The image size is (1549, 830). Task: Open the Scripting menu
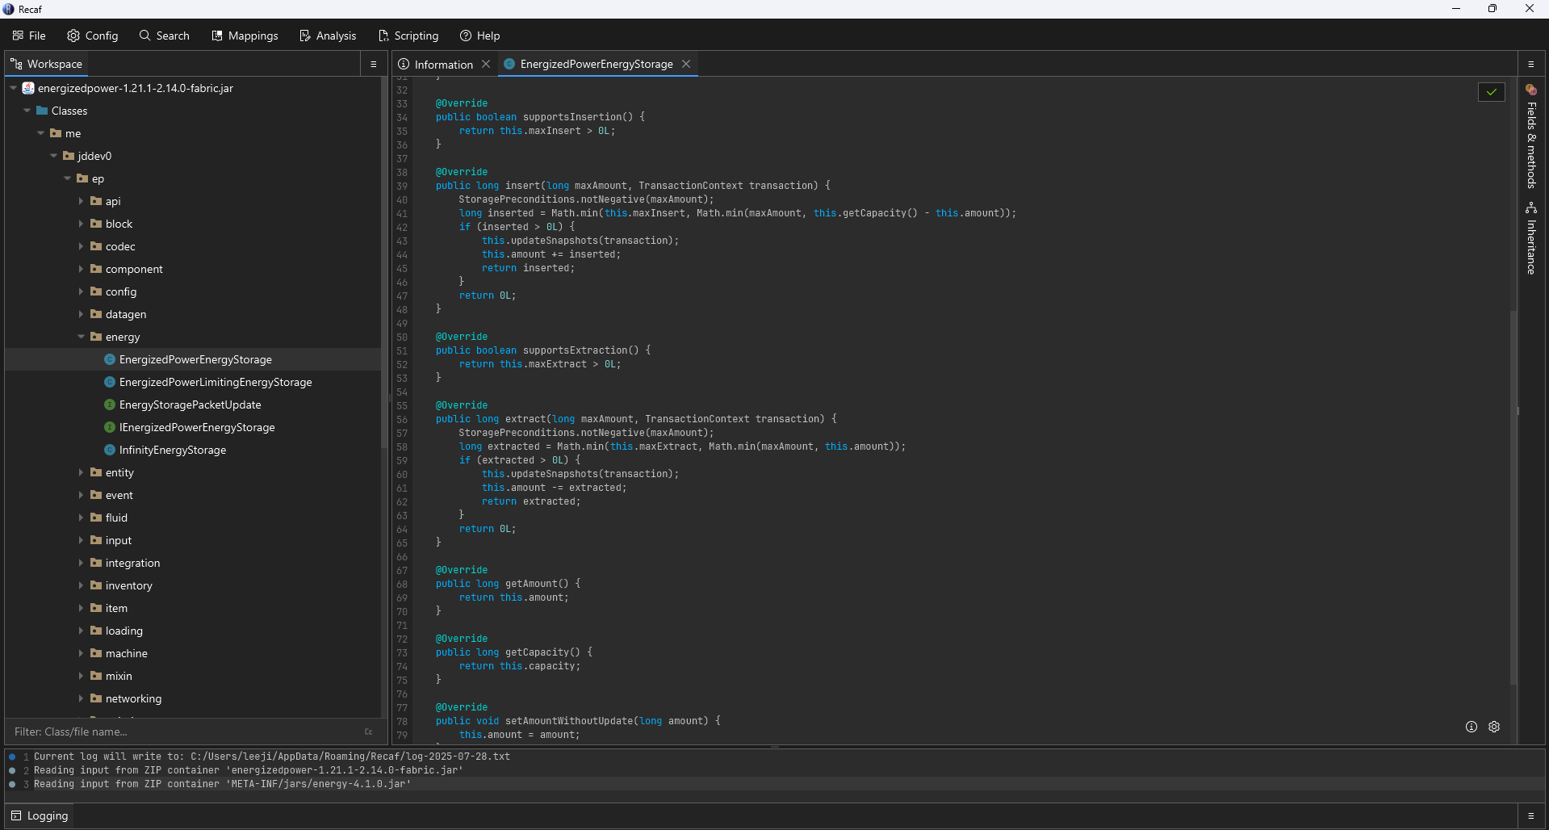point(408,36)
